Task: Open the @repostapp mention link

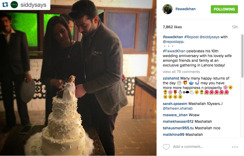Action: [173, 42]
